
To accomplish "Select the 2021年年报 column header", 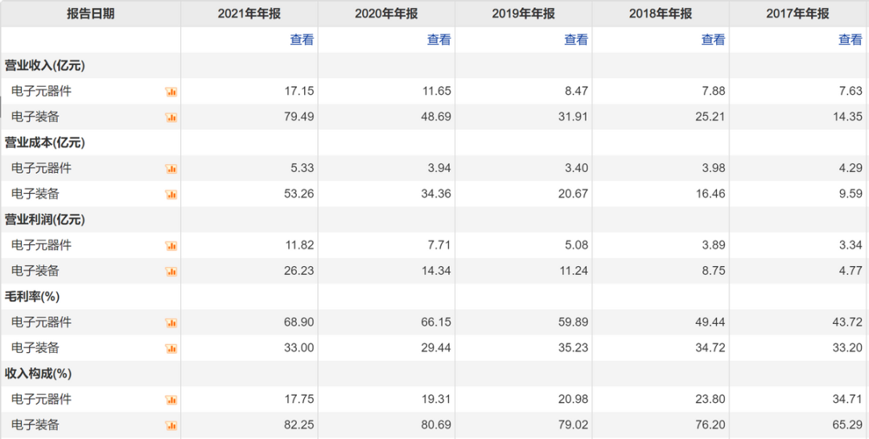I will tap(249, 14).
